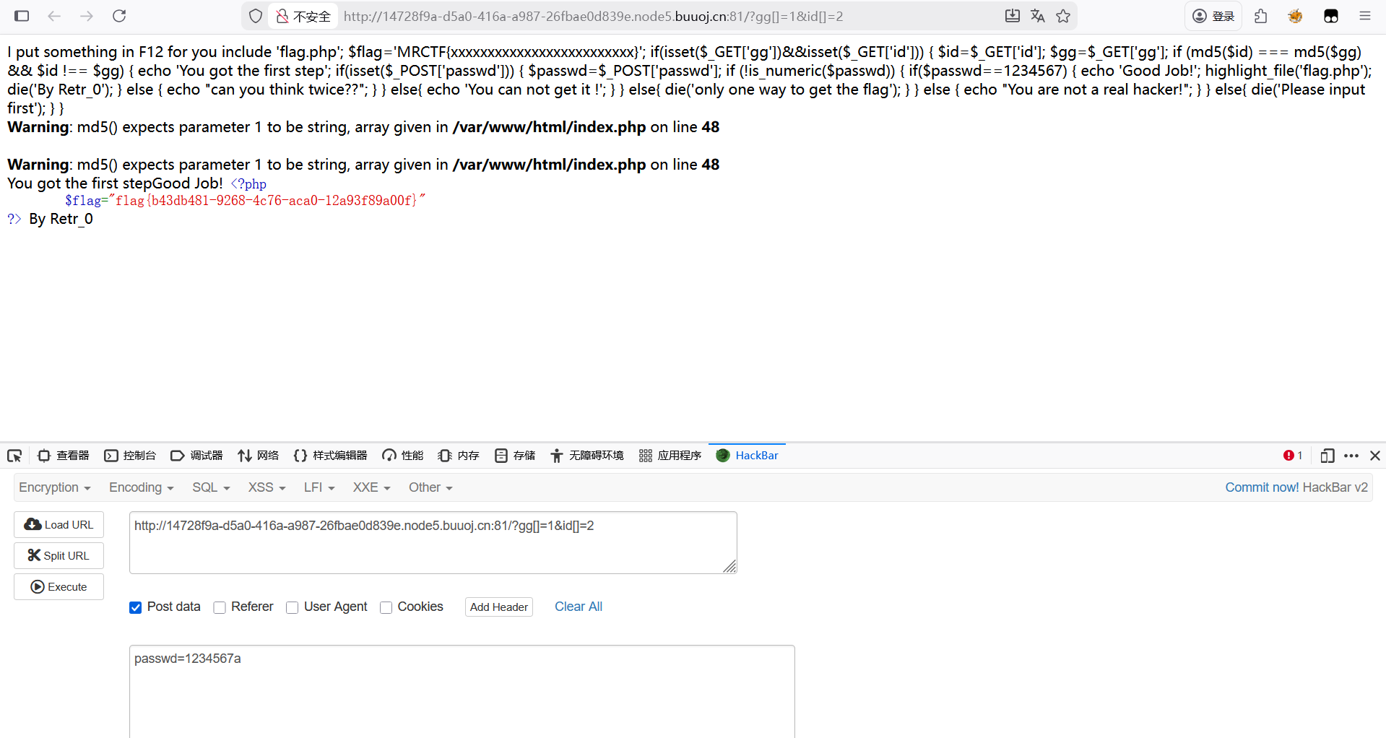Open the SQL dropdown menu

tap(211, 487)
